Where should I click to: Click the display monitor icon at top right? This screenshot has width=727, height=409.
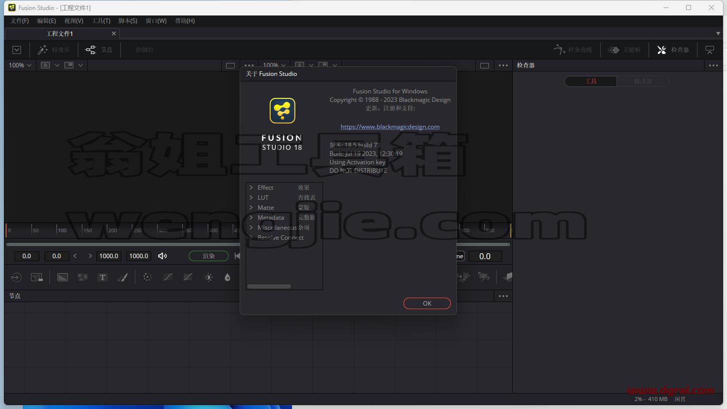[710, 49]
